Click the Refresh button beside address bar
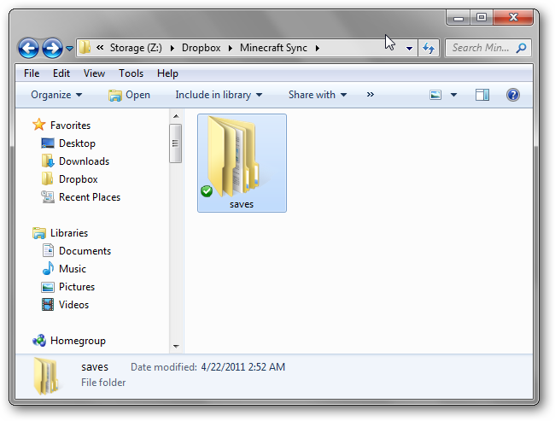The height and width of the screenshot is (421, 555). coord(429,48)
